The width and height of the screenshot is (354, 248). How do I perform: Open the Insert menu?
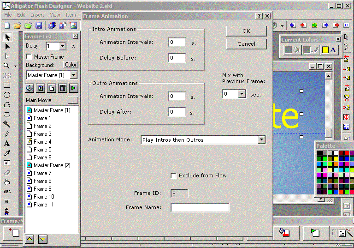point(37,15)
